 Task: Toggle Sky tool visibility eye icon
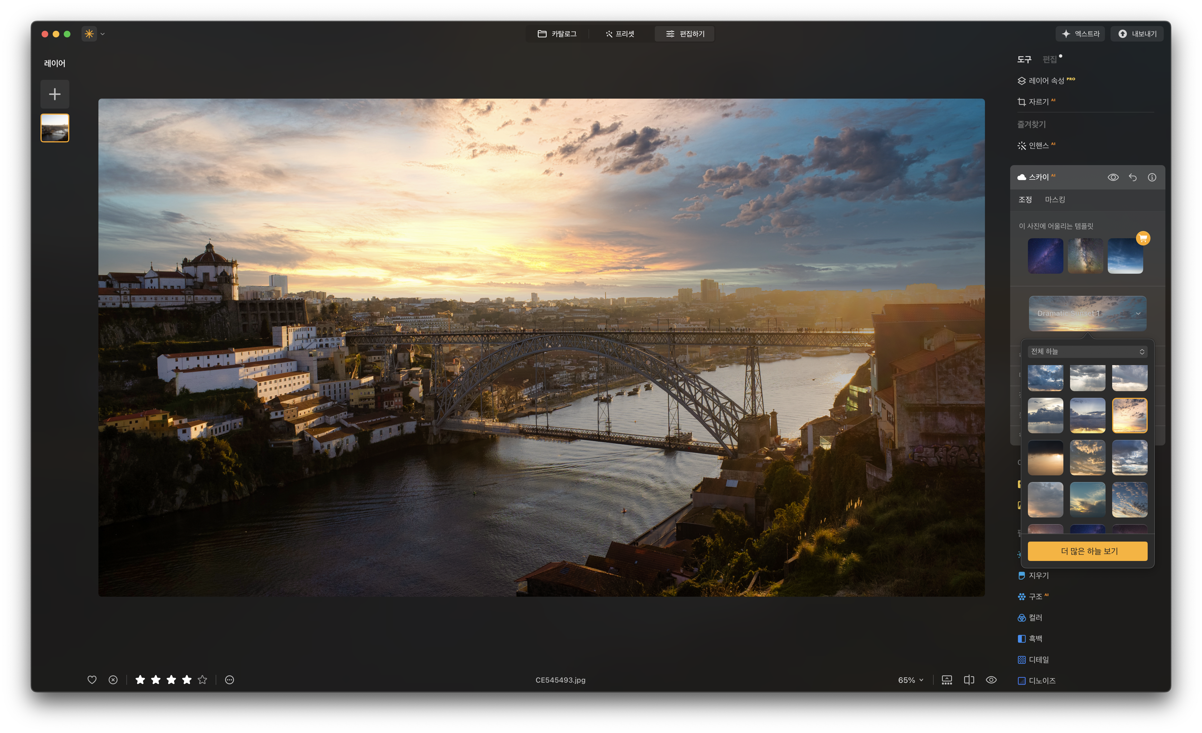1113,177
